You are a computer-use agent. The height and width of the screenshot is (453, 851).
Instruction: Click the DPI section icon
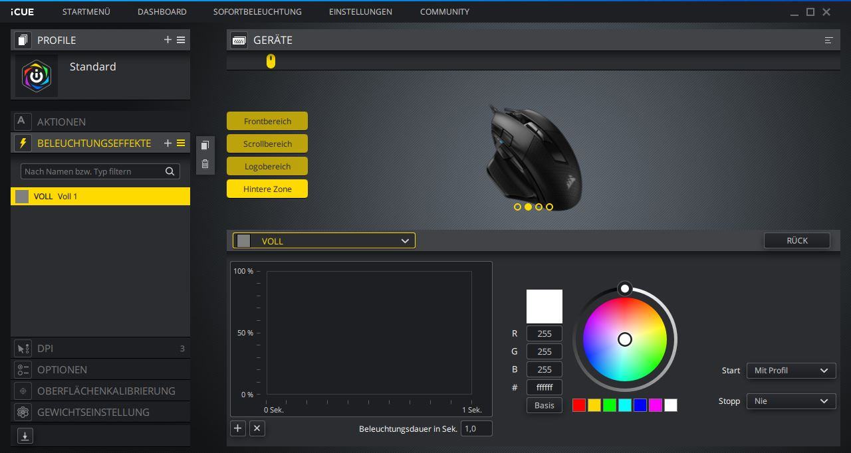[23, 348]
